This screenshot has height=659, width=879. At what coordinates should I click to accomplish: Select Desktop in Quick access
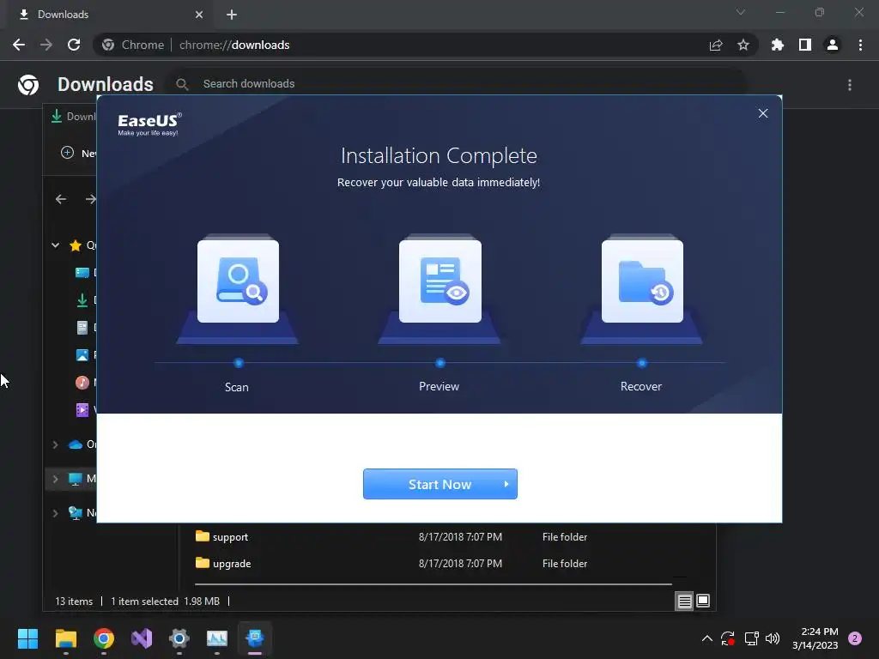tap(83, 273)
